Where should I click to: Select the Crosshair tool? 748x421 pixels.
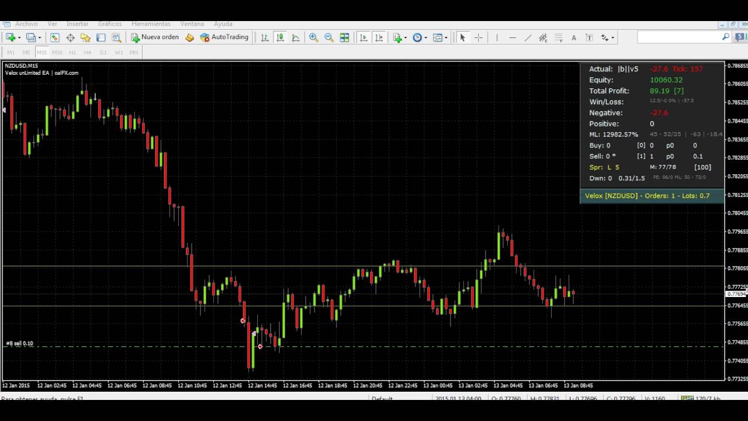pyautogui.click(x=478, y=37)
